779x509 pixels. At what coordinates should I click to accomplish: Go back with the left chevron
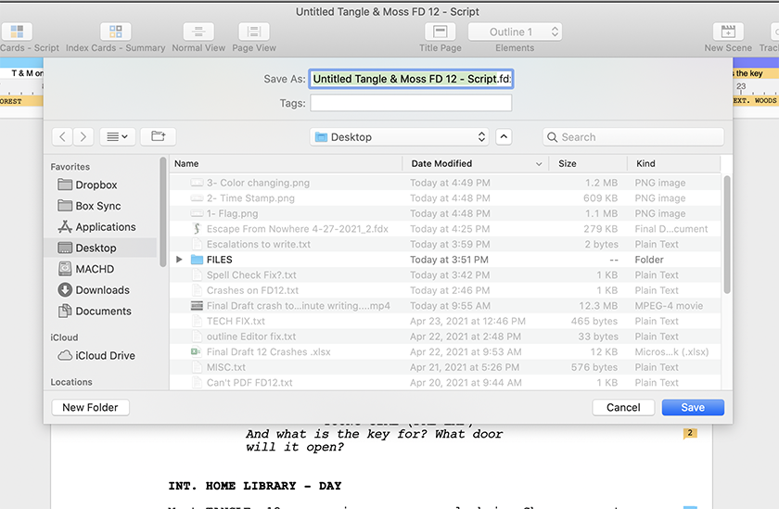(62, 136)
